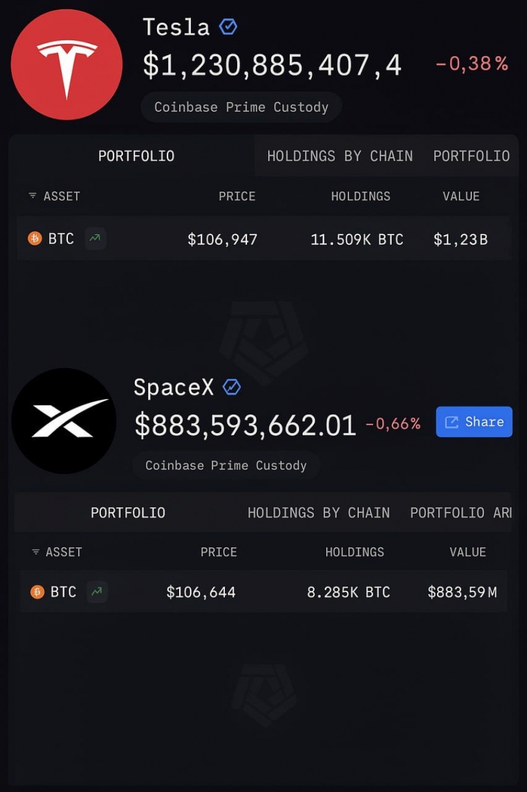Toggle the asset filter icon in Tesla's table

33,196
